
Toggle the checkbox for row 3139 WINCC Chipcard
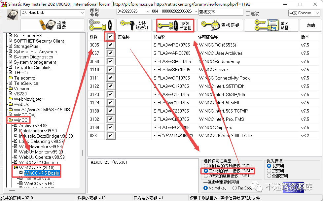click(x=110, y=127)
